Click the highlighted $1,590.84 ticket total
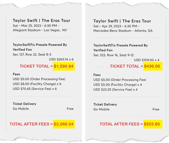The image size is (169, 143). (64, 66)
